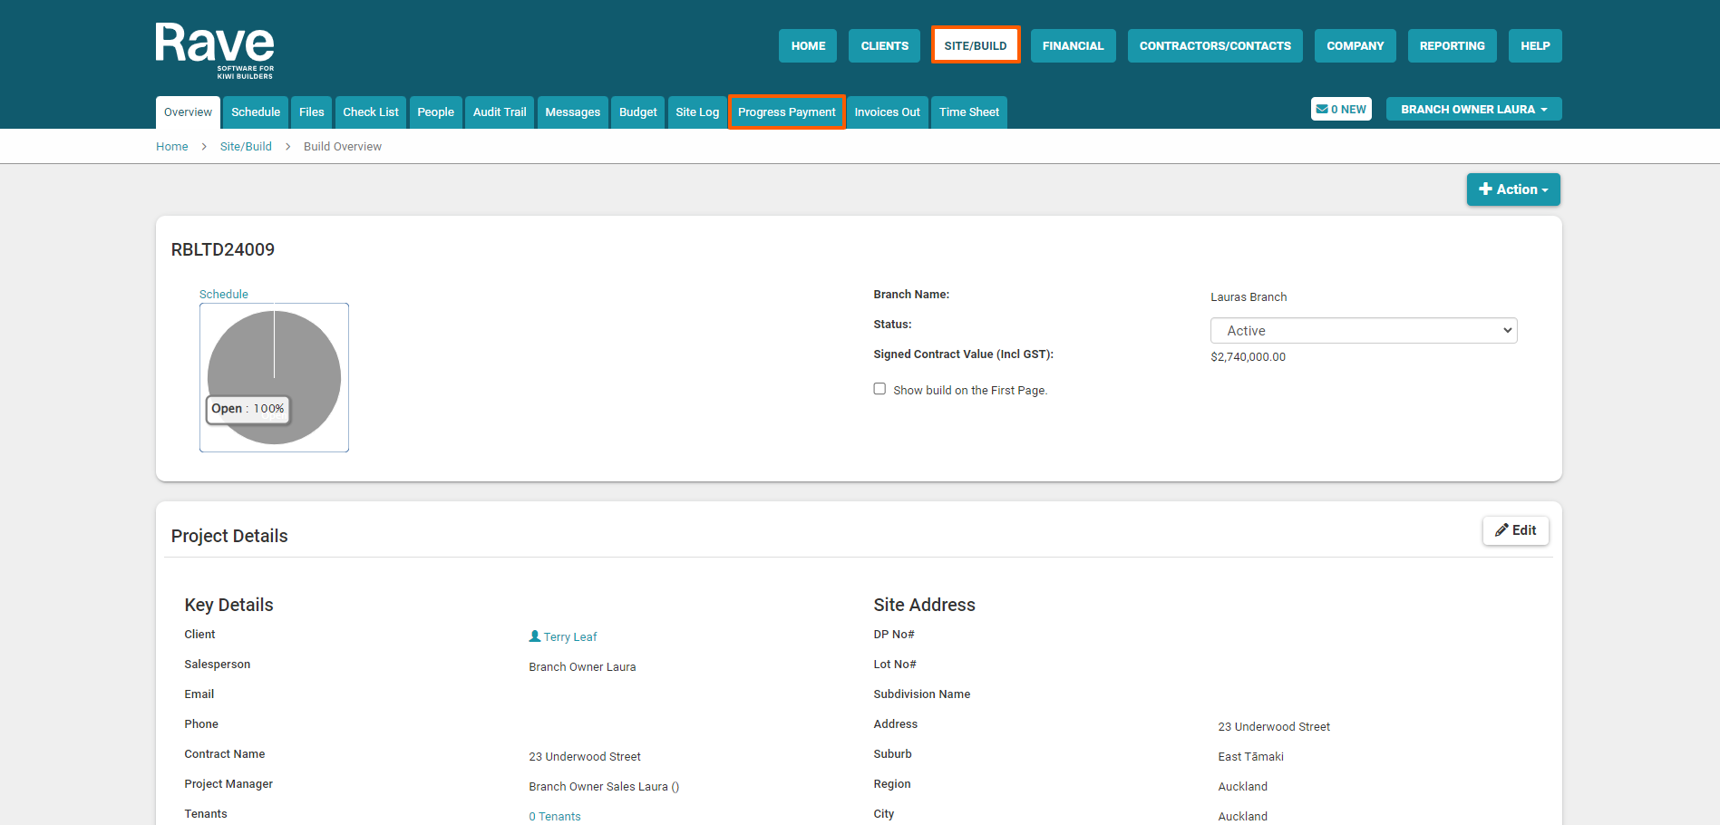
Task: Click the plus icon on Action button
Action: tap(1485, 189)
